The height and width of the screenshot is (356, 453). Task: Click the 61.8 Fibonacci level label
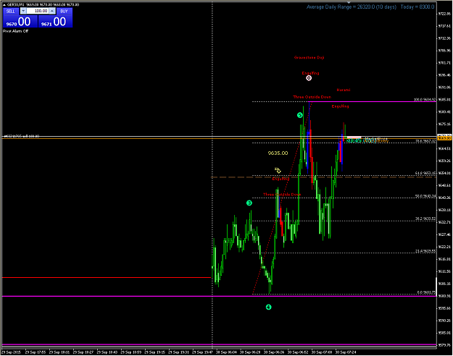coord(425,174)
